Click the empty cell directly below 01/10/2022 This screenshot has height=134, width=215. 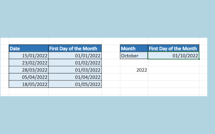(173, 63)
